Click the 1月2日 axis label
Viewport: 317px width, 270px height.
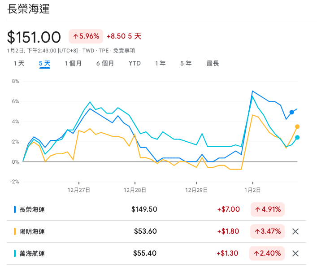coord(252,190)
